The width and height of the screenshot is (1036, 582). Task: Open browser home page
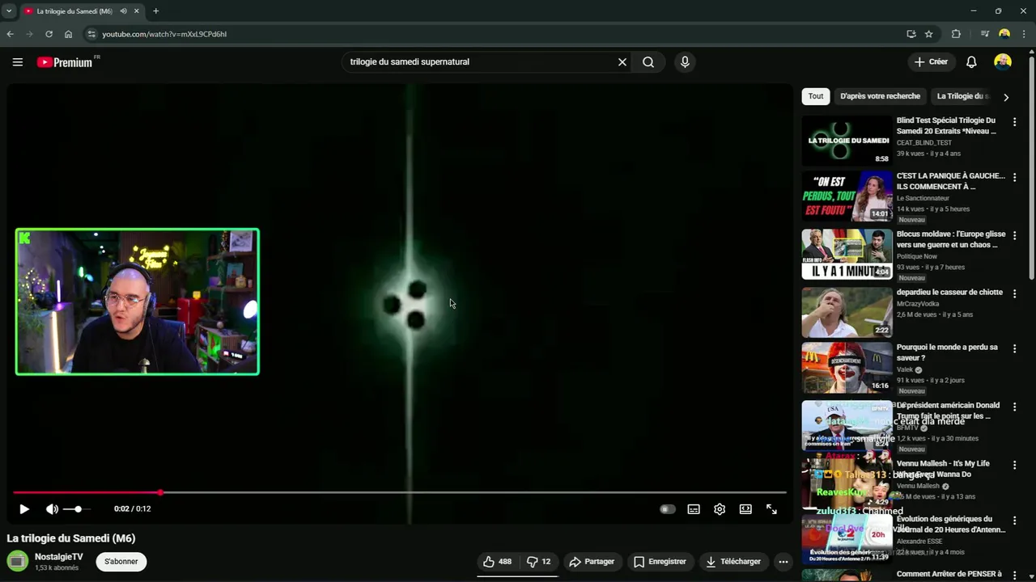(68, 34)
